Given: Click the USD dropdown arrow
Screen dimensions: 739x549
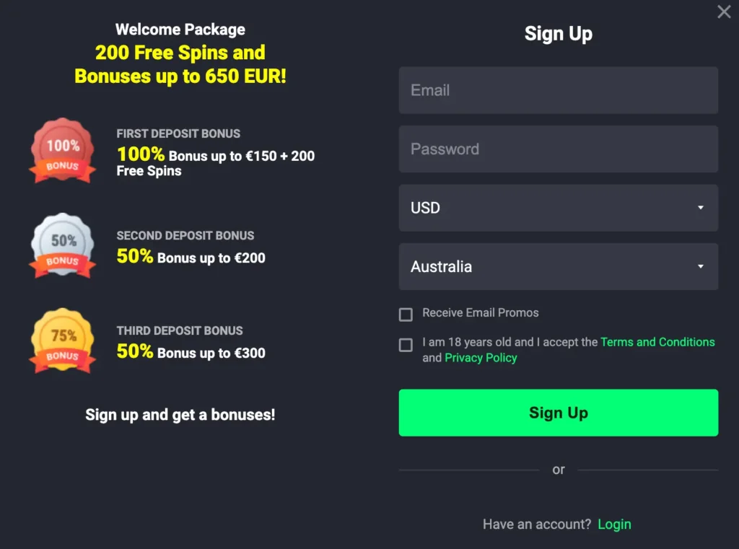Looking at the screenshot, I should 700,208.
